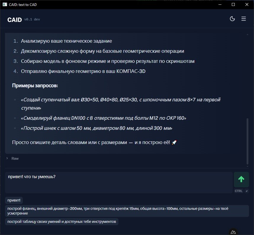254x235 pixels.
Task: Click the Enter key hint icon
Action: (246, 191)
